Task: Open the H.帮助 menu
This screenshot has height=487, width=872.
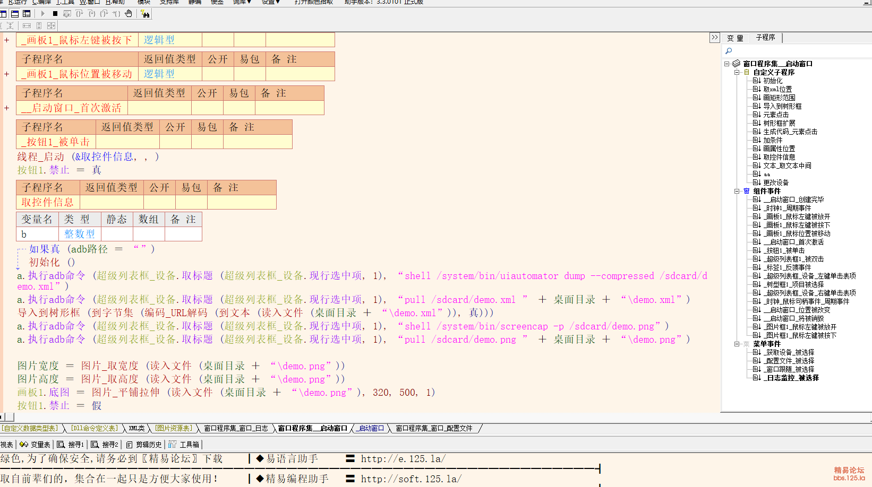Action: click(115, 2)
